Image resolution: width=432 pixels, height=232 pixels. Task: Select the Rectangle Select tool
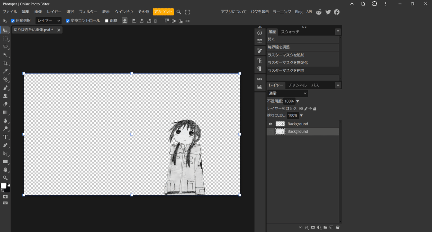pos(5,39)
